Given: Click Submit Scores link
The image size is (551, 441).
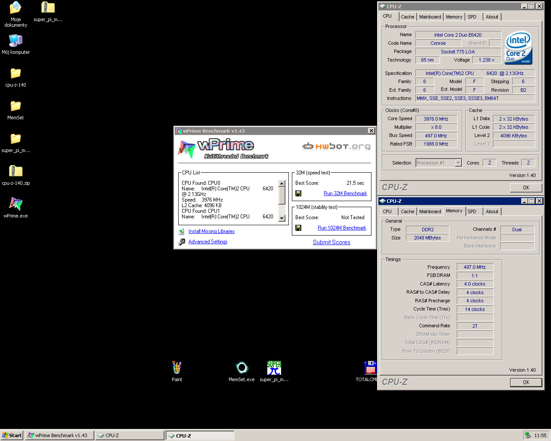Looking at the screenshot, I should pyautogui.click(x=331, y=242).
